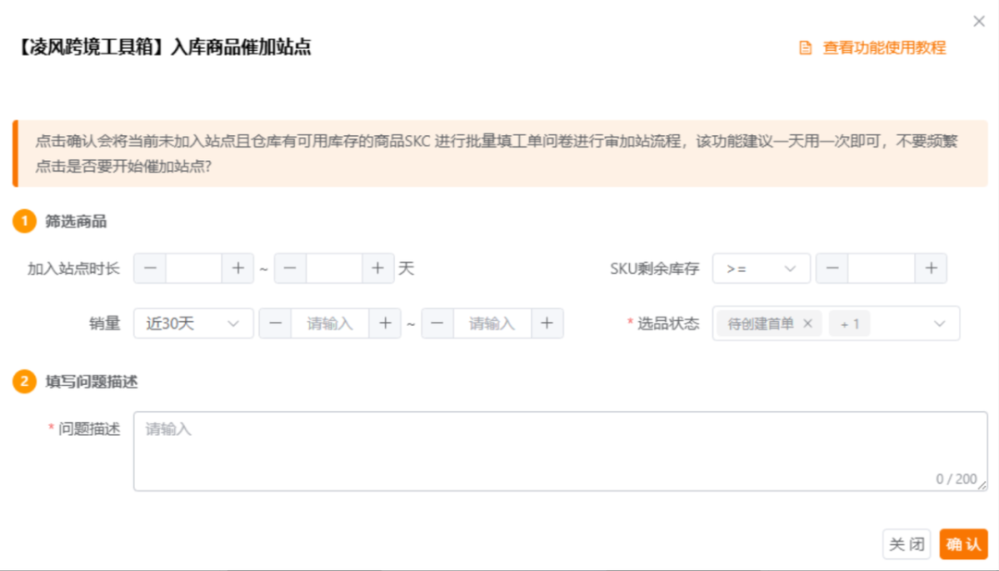Increase maximum 加入站点时长 with plus button
Image resolution: width=999 pixels, height=571 pixels.
click(377, 268)
